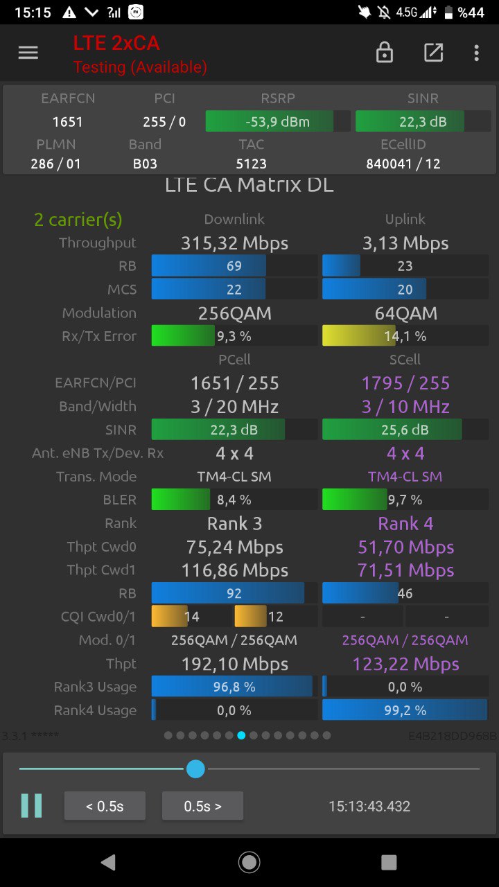
Task: Tap the Android recent apps button
Action: [389, 862]
